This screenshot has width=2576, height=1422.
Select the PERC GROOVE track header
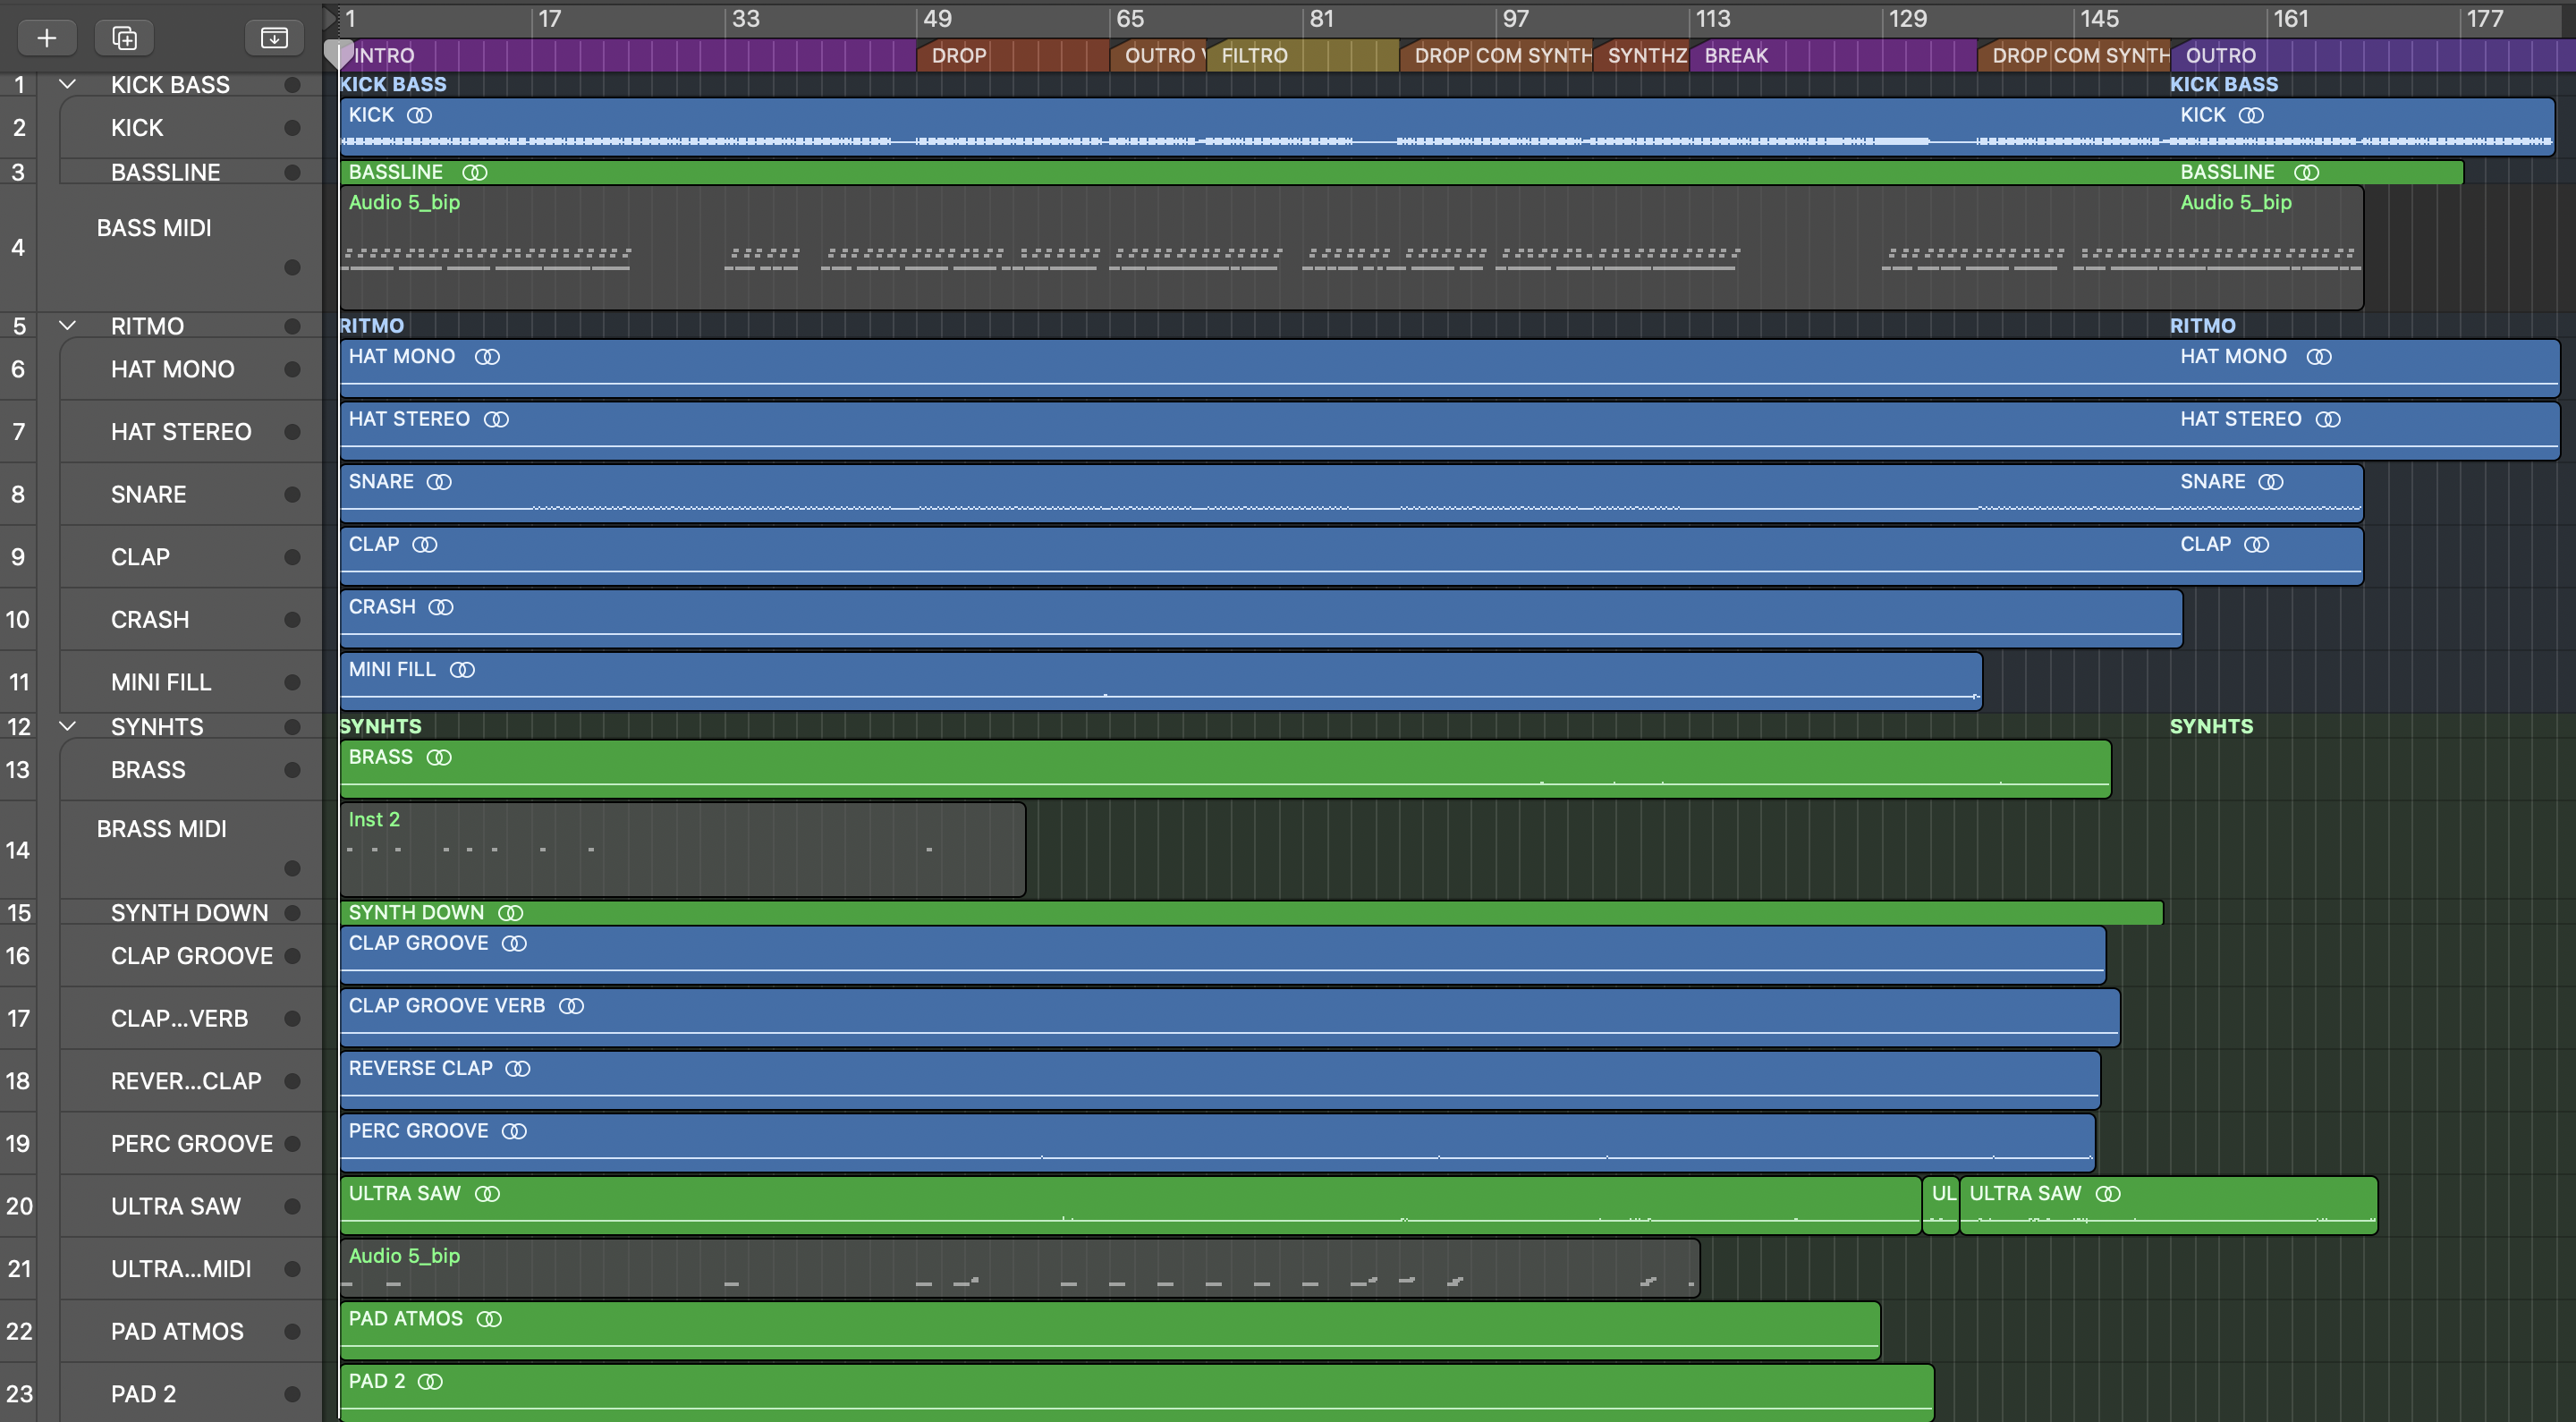191,1144
